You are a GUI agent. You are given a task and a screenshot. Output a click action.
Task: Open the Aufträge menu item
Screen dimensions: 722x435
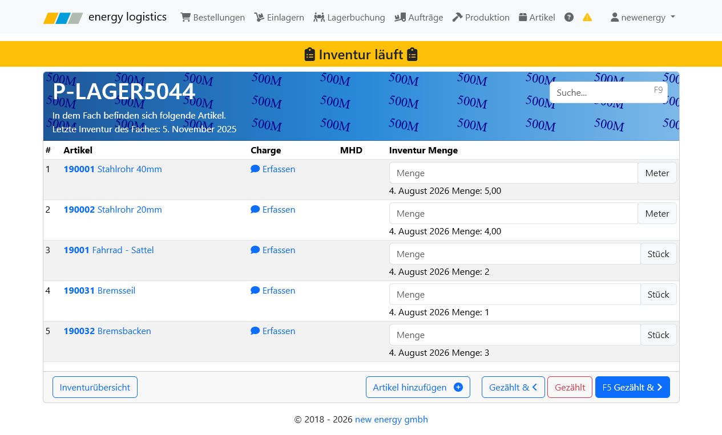tap(418, 17)
